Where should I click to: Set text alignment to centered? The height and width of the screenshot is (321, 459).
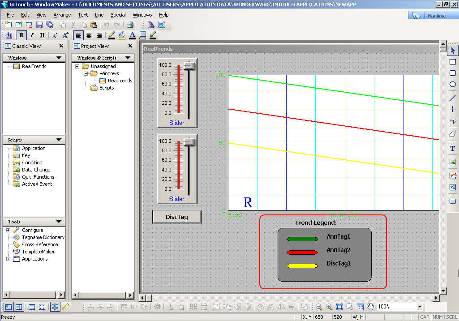[89, 35]
